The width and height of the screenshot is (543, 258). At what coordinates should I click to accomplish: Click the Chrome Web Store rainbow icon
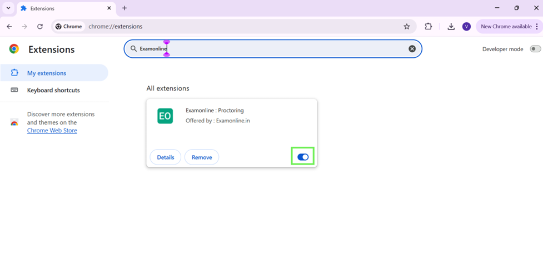(14, 122)
